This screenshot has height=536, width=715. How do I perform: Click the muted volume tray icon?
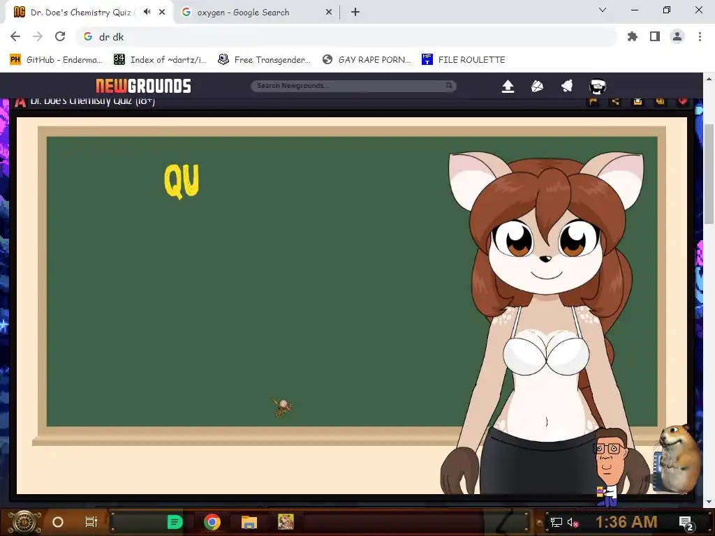click(x=573, y=522)
